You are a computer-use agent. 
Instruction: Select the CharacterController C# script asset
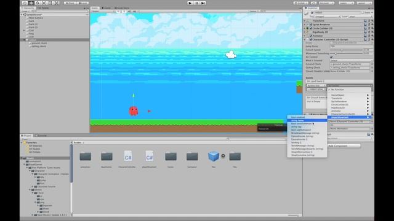coord(128,159)
